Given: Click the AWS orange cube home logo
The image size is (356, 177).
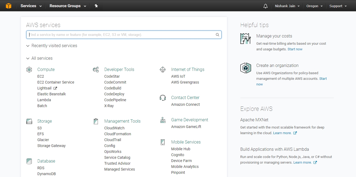Looking at the screenshot, I should tap(9, 6).
